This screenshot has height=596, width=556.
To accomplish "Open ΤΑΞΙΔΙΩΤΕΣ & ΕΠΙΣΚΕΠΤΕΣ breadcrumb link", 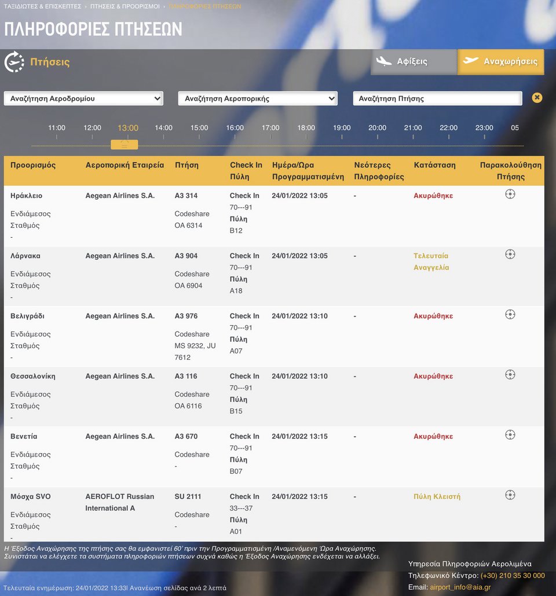I will coord(43,6).
